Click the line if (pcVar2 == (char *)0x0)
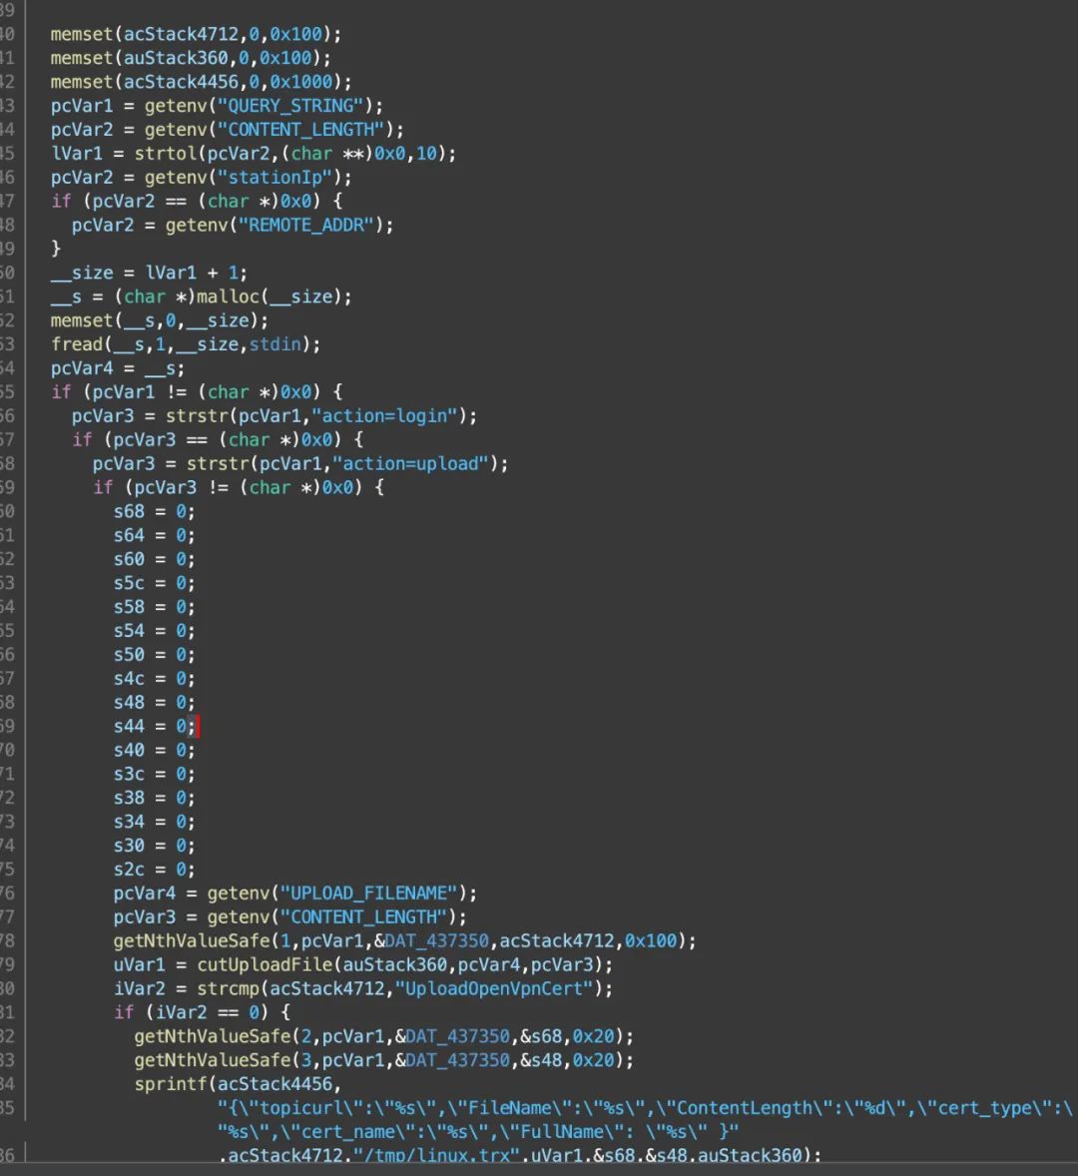 (x=197, y=202)
